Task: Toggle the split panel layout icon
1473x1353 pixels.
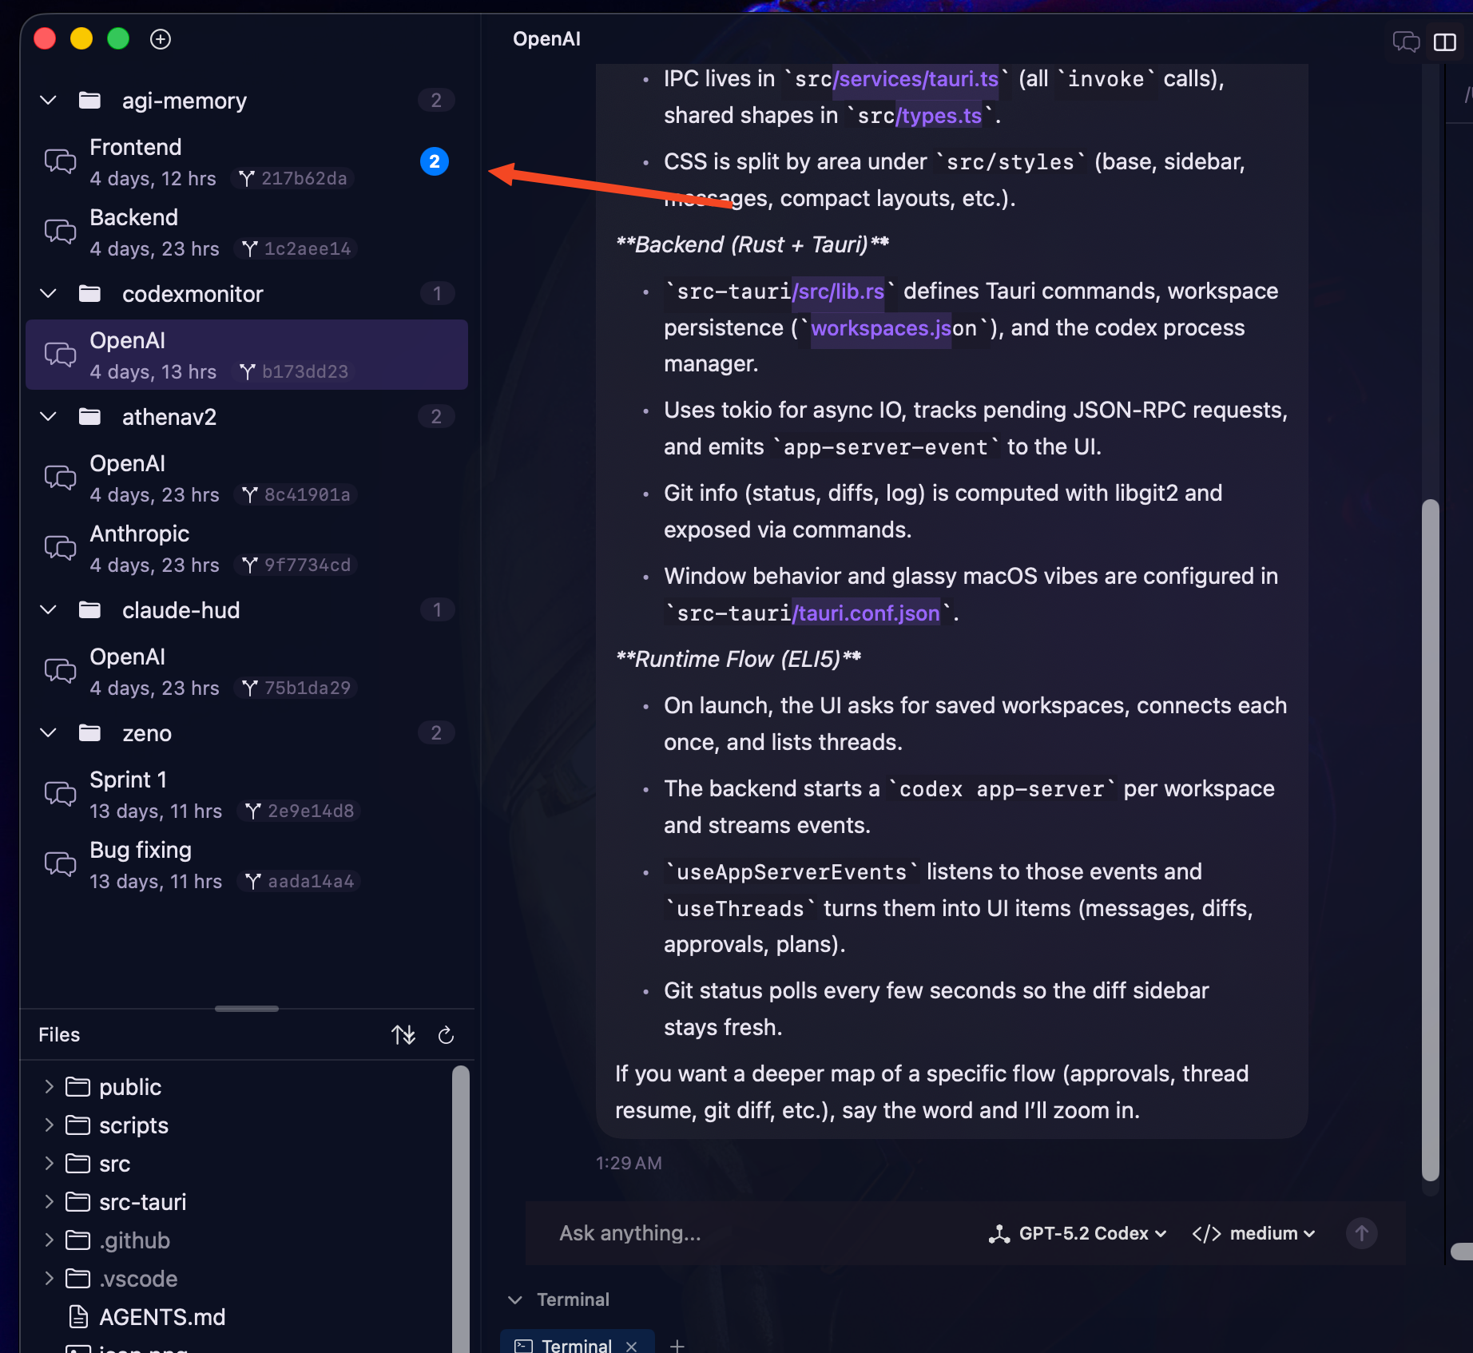Action: 1445,42
